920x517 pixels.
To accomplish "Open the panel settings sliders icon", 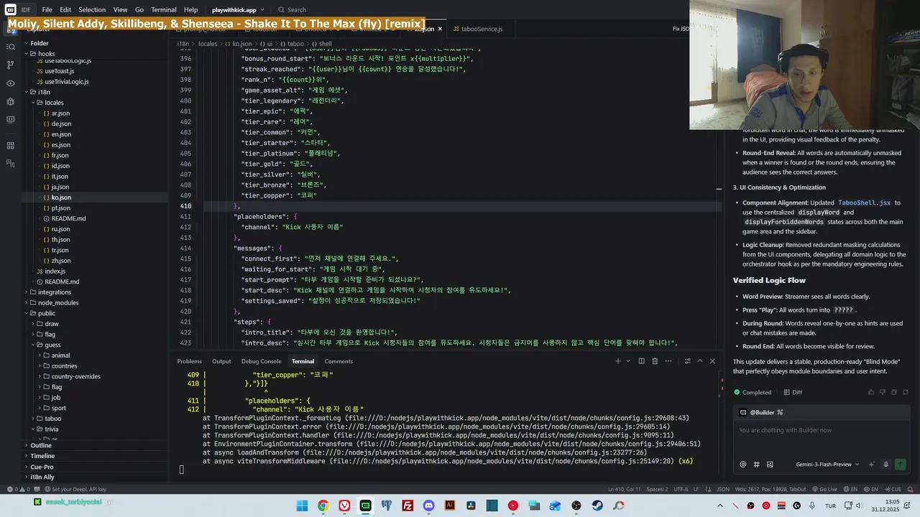I will (687, 361).
